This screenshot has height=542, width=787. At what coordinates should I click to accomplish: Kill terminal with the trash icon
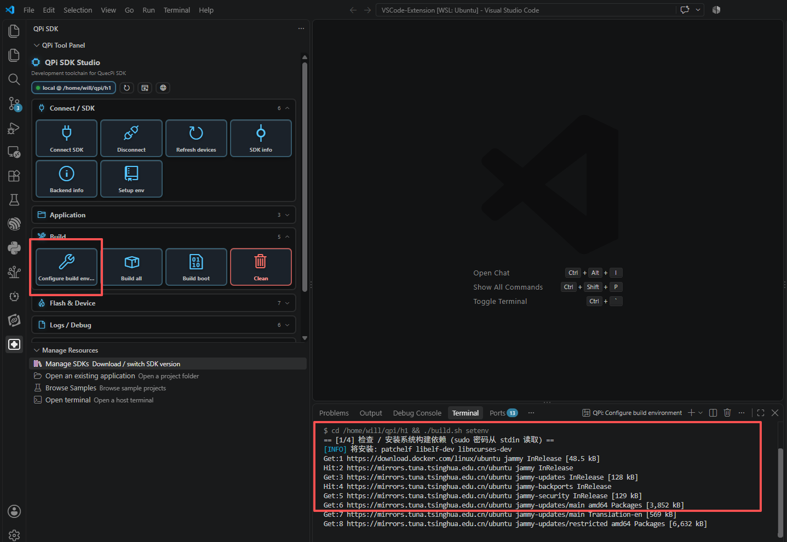coord(727,413)
